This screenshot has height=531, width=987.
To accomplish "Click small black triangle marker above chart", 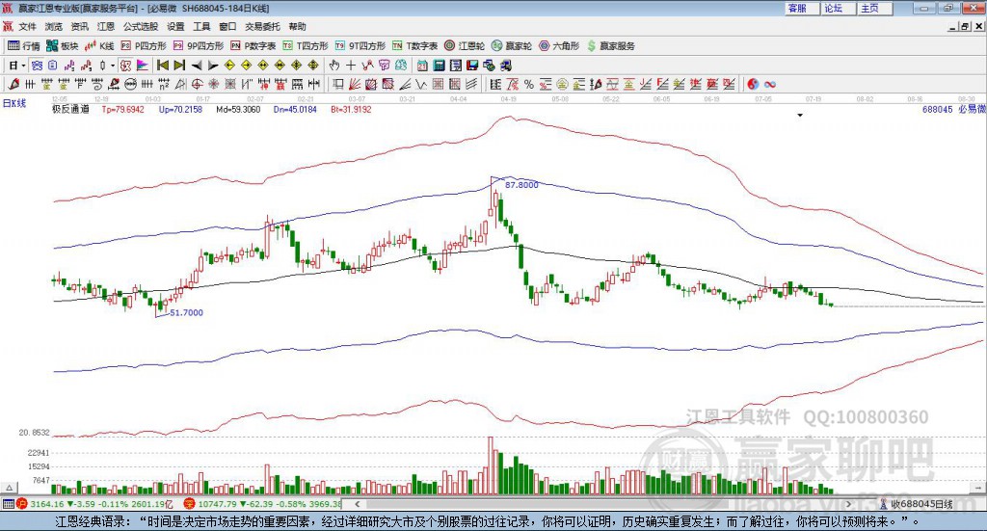I will pyautogui.click(x=800, y=115).
